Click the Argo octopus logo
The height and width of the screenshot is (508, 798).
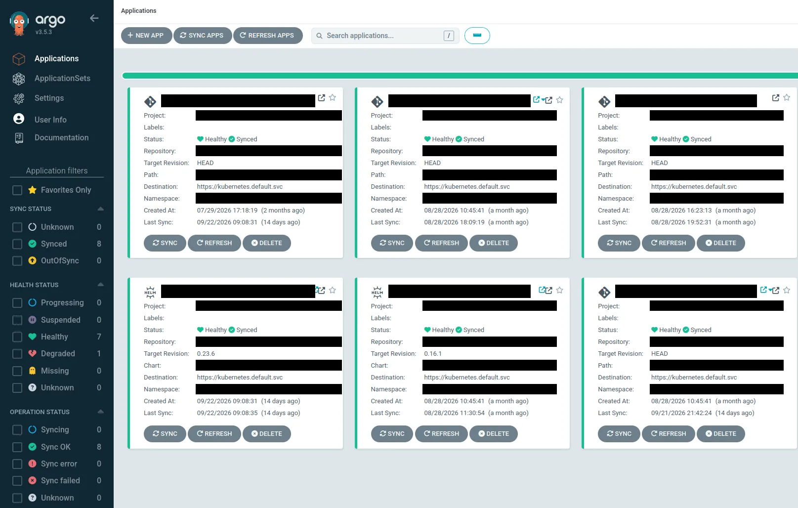click(x=19, y=24)
